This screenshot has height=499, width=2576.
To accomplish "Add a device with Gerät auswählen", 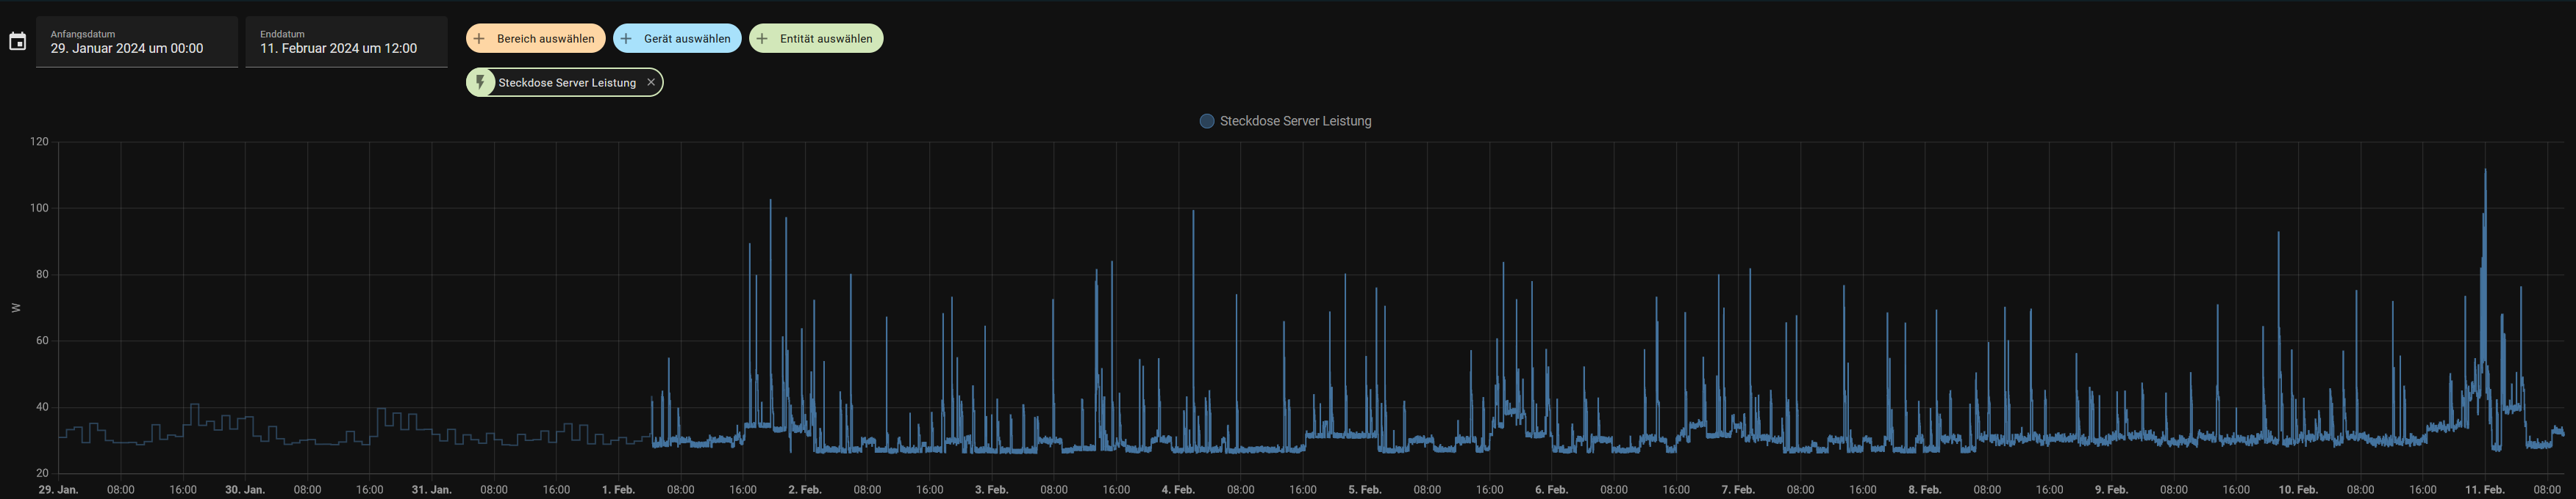I will [x=677, y=39].
